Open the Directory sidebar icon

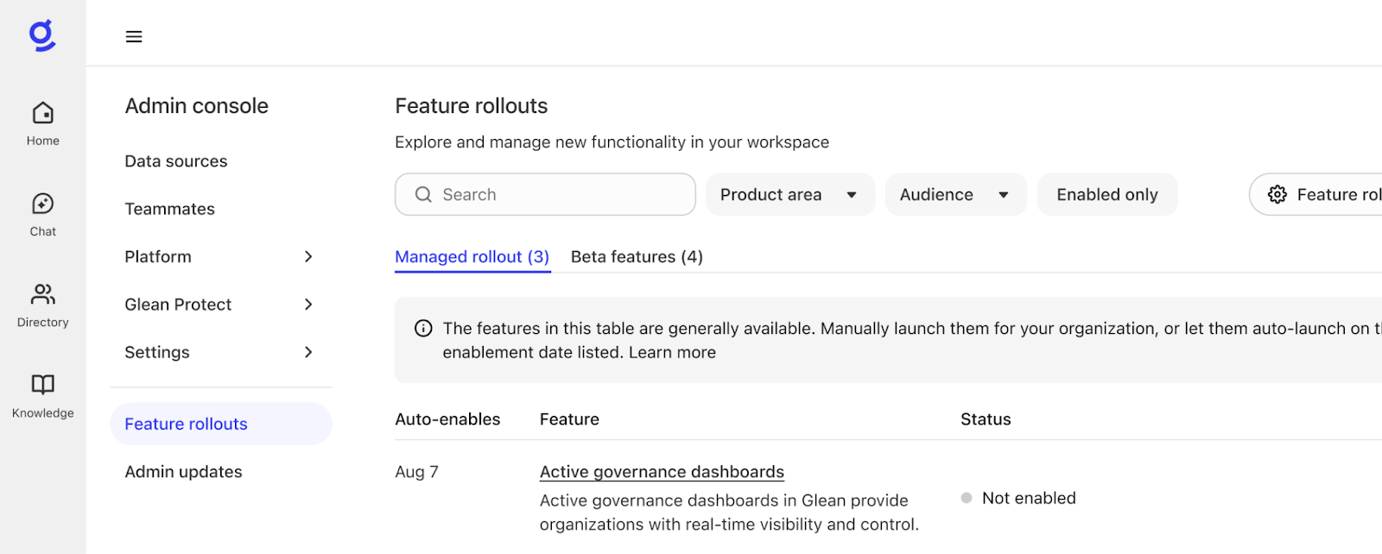(x=43, y=305)
